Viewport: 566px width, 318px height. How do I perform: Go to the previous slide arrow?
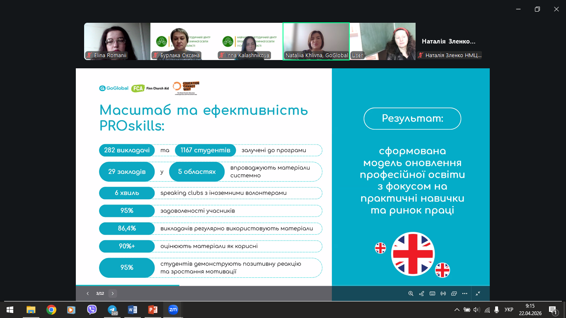[87, 294]
